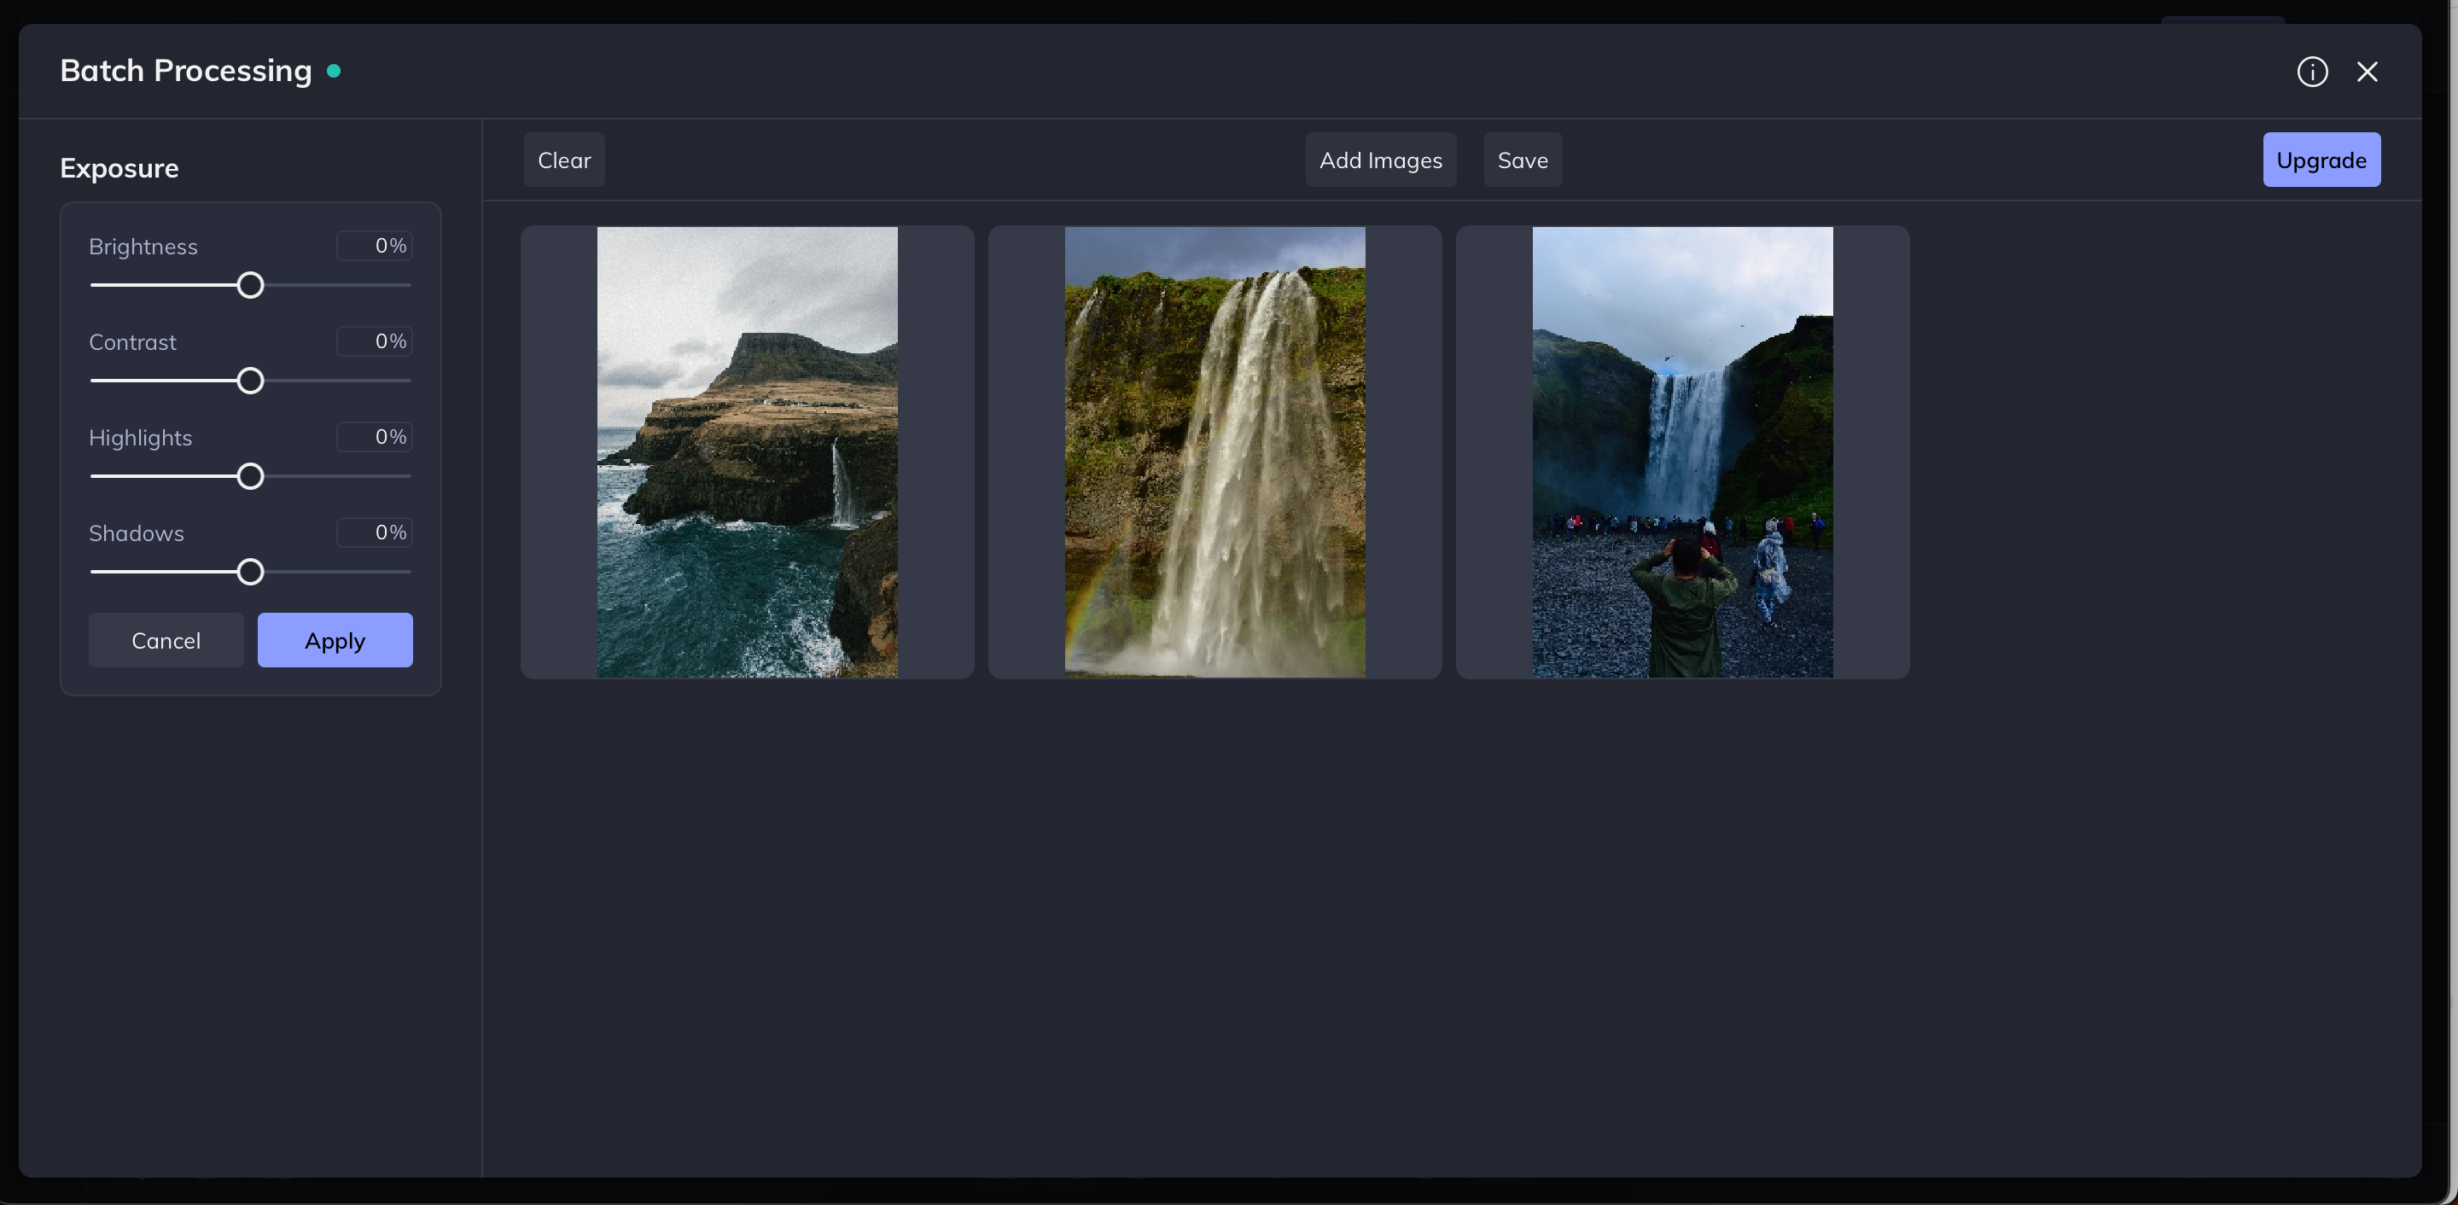
Task: Click the Shadows slider handle
Action: (x=250, y=572)
